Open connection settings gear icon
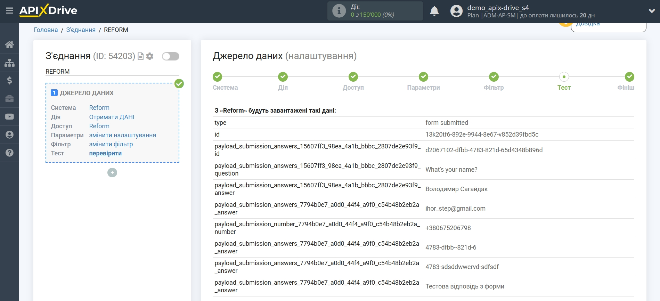This screenshot has height=301, width=660. [150, 56]
